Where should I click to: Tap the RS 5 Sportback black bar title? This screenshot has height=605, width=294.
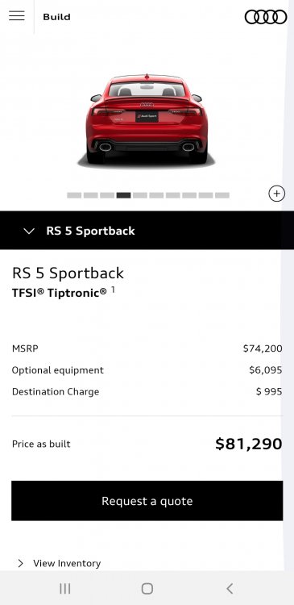[90, 231]
